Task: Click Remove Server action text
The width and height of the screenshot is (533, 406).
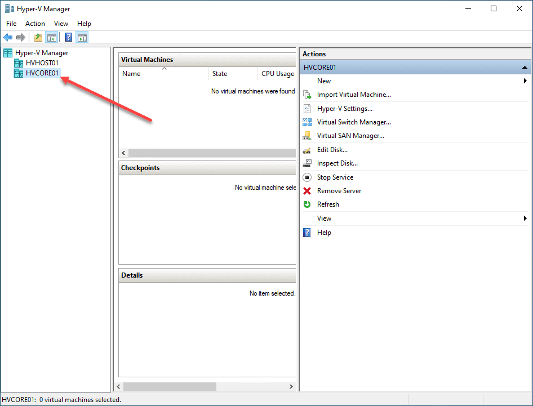Action: click(339, 190)
